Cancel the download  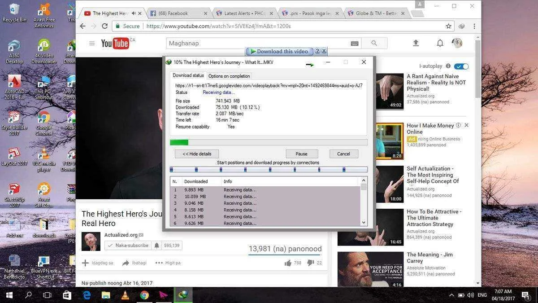[x=344, y=154]
